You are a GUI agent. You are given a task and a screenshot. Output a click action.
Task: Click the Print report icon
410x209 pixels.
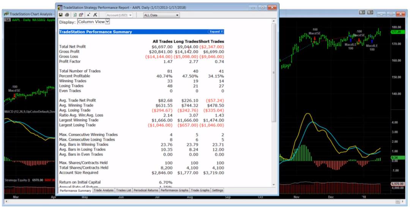[x=67, y=15]
